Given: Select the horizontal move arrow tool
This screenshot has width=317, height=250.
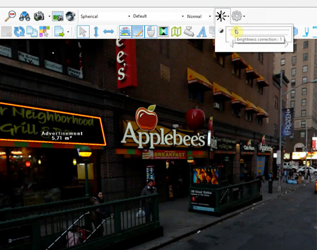Looking at the screenshot, I should pos(109,32).
